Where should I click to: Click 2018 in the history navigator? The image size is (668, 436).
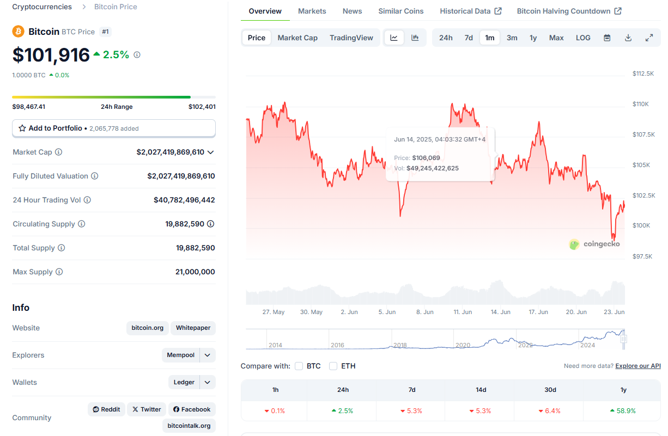tap(400, 345)
